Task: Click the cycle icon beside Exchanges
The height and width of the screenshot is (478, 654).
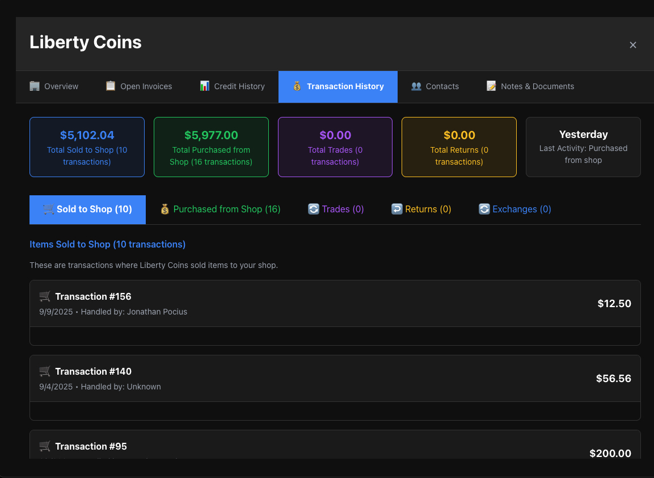Action: 484,209
